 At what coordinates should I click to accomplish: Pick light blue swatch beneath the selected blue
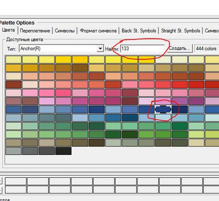[163, 117]
